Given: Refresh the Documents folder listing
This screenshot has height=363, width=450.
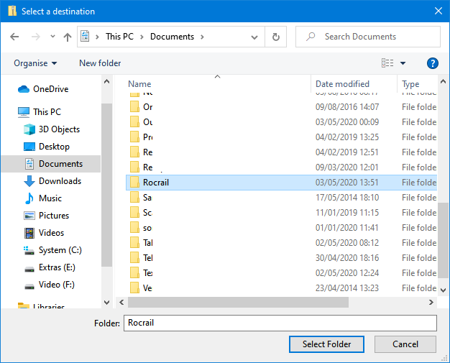Looking at the screenshot, I should [276, 37].
